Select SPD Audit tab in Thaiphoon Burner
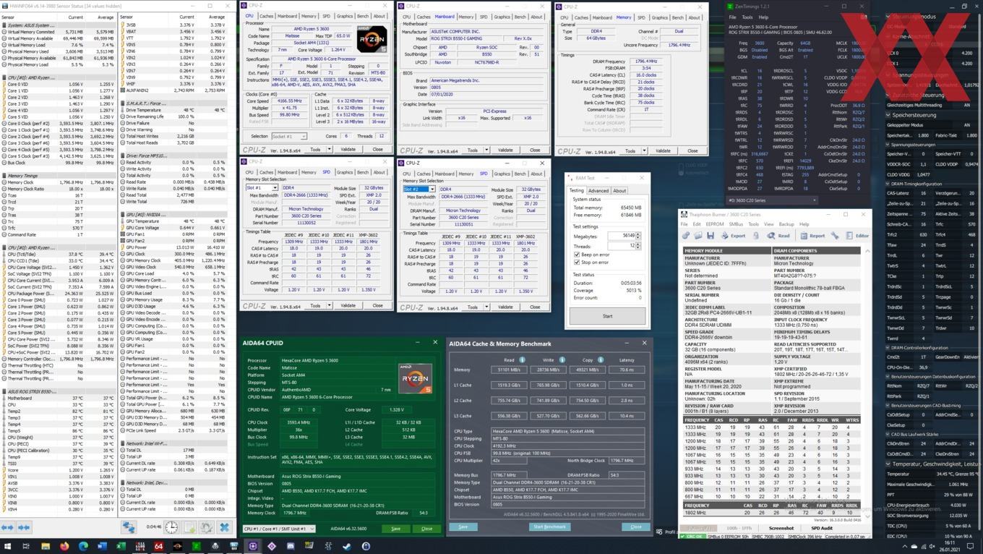 (822, 528)
